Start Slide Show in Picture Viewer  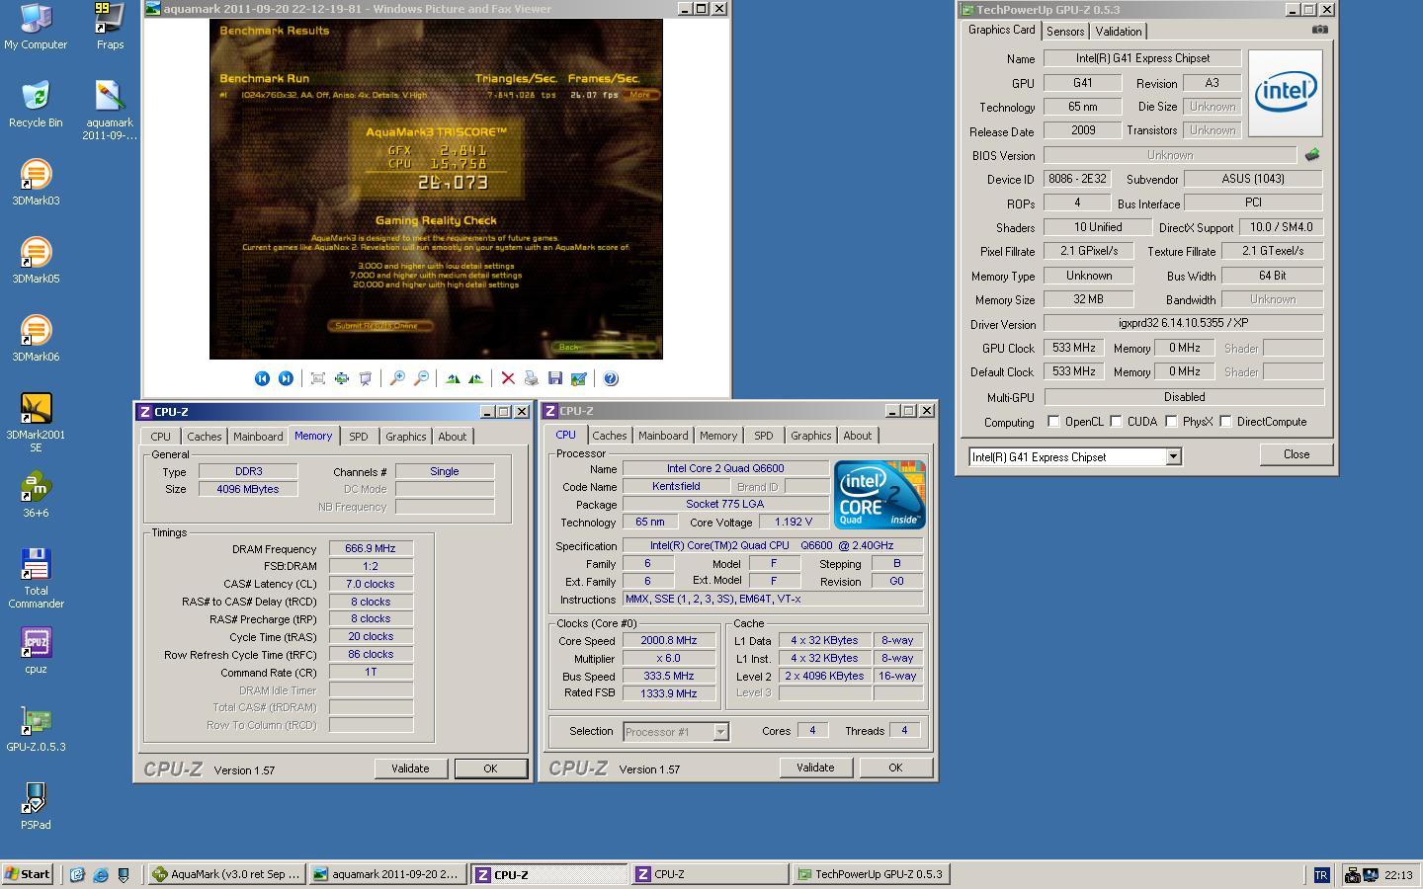point(365,378)
